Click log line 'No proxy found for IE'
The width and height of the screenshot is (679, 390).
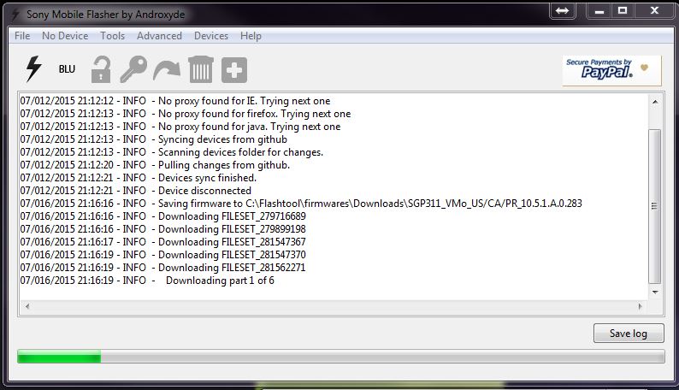(x=175, y=101)
